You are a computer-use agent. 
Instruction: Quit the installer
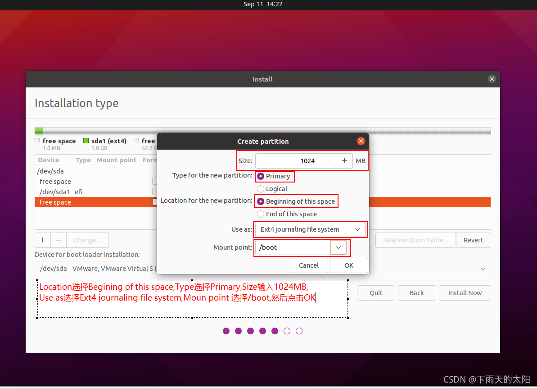376,293
